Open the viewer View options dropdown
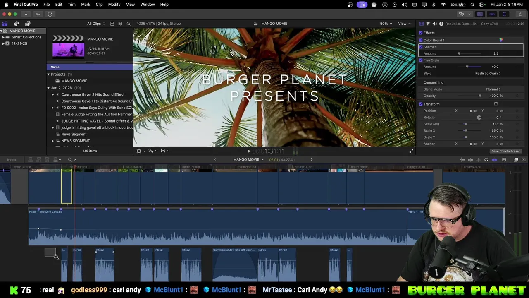Viewport: 529px width, 298px height. click(x=404, y=24)
